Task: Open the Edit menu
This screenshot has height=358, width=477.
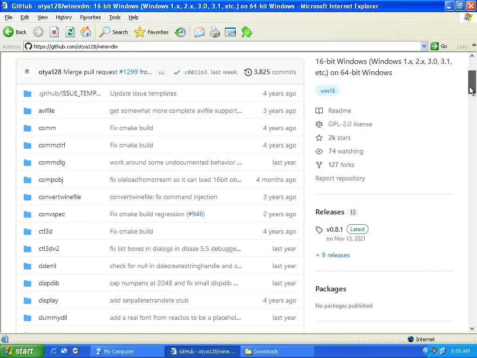Action: 25,17
